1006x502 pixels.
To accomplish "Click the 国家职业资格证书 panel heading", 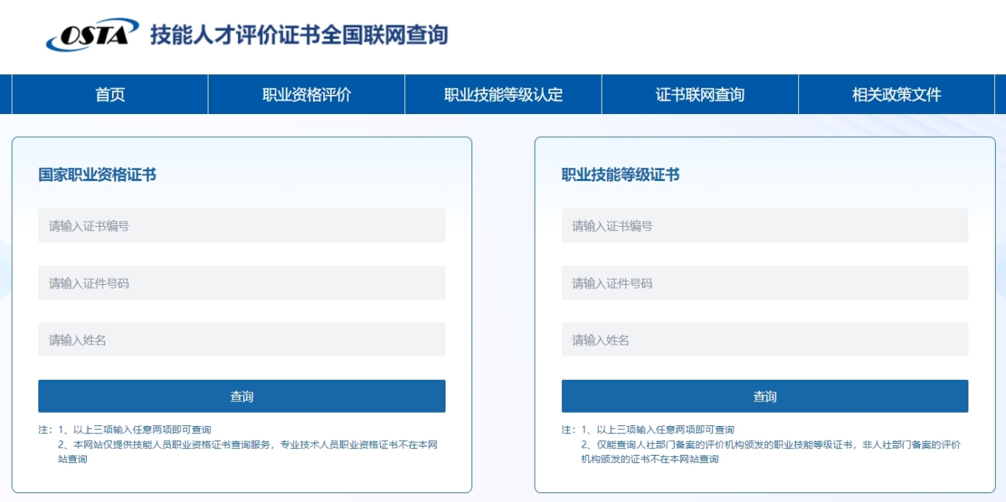I will click(x=97, y=174).
